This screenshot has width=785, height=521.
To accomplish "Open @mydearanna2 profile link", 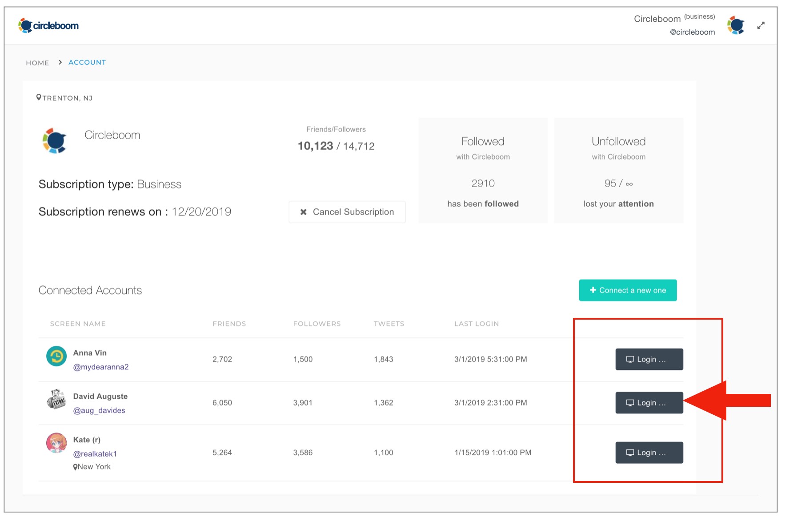I will [101, 367].
